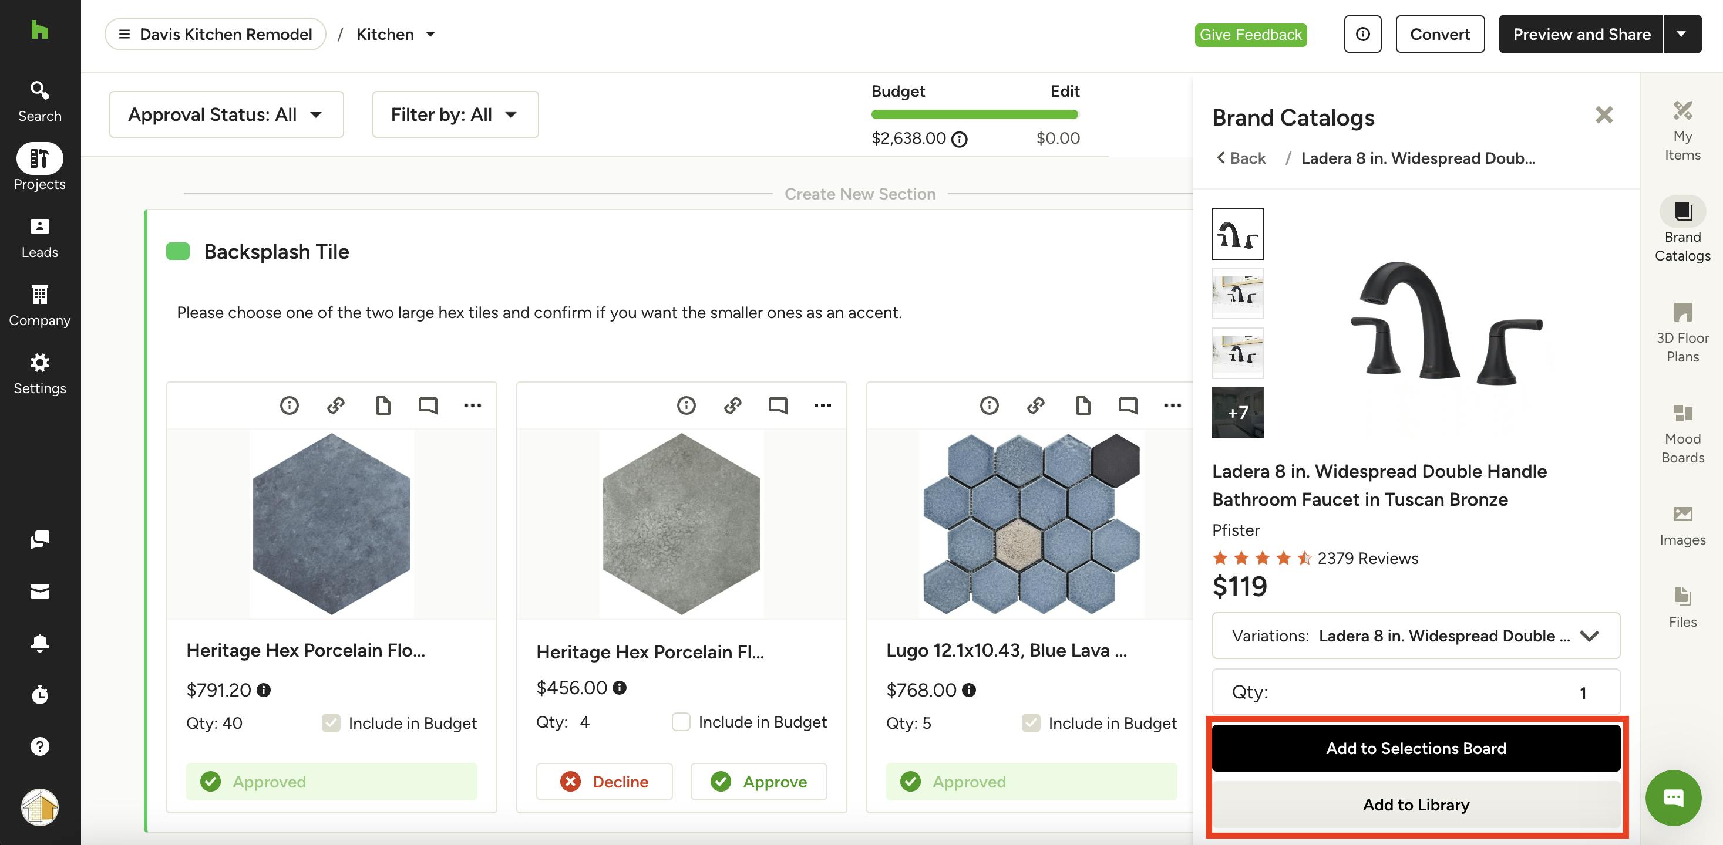This screenshot has width=1723, height=845.
Task: Expand the Kitchen breadcrumb dropdown
Action: tap(430, 34)
